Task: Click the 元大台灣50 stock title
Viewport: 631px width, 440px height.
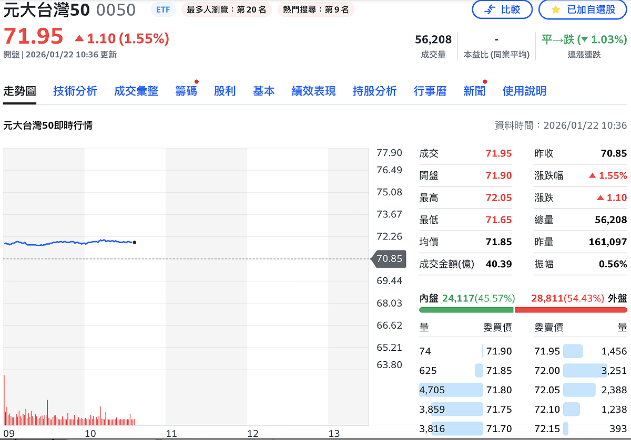Action: 47,9
